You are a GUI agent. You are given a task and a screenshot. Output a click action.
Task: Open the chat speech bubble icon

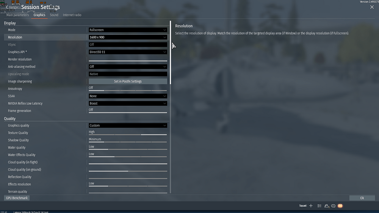pyautogui.click(x=333, y=206)
